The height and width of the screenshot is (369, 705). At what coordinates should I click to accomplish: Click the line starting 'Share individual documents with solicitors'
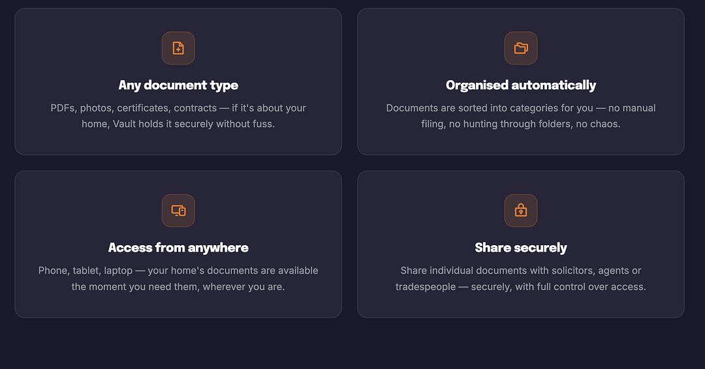click(521, 271)
